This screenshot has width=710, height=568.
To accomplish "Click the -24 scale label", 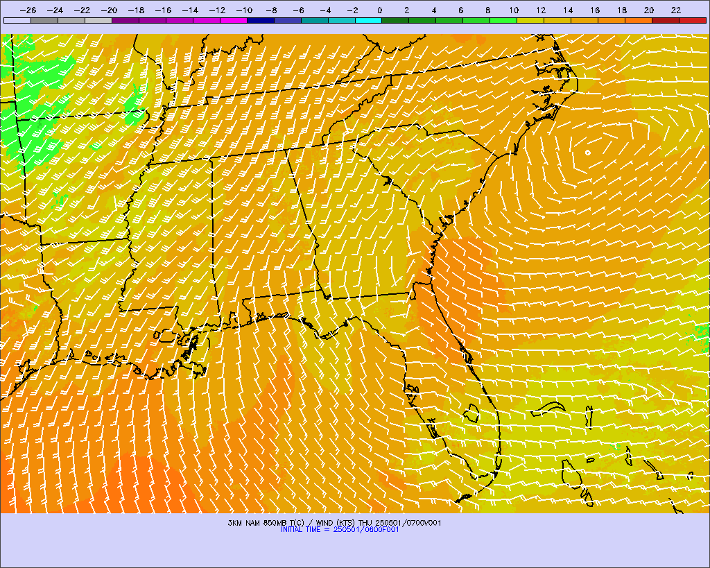I will tap(55, 10).
